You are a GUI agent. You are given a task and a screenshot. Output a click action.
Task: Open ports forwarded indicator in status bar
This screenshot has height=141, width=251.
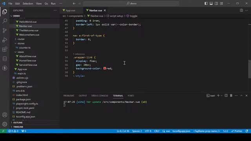tap(24, 131)
